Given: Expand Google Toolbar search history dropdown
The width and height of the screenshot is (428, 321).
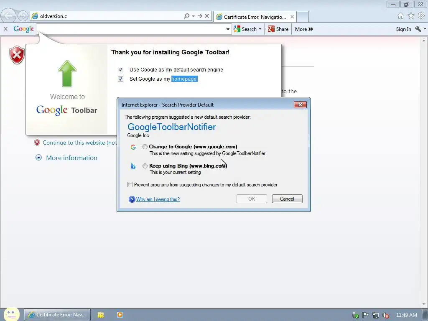Looking at the screenshot, I should [x=228, y=29].
